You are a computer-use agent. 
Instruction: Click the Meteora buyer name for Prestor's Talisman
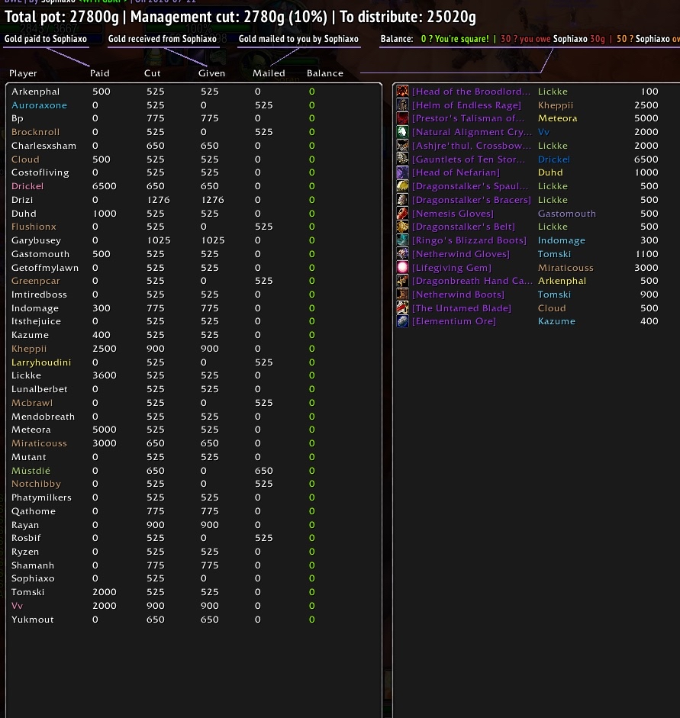557,118
